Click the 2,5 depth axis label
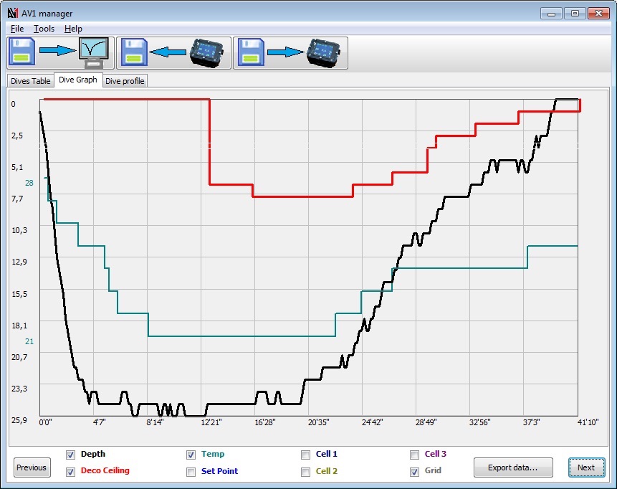The width and height of the screenshot is (617, 489). coord(17,136)
